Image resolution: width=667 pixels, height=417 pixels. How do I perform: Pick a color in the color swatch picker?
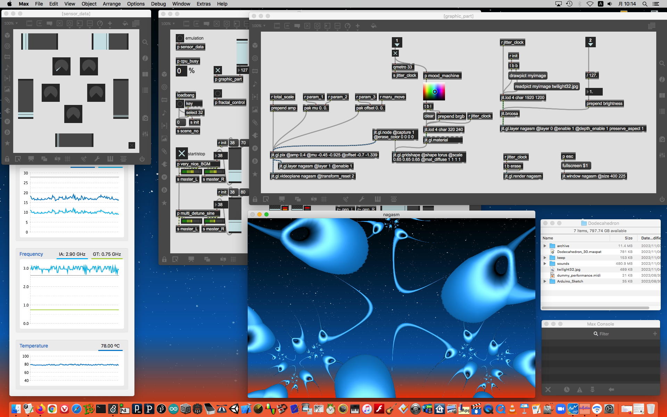pyautogui.click(x=434, y=91)
